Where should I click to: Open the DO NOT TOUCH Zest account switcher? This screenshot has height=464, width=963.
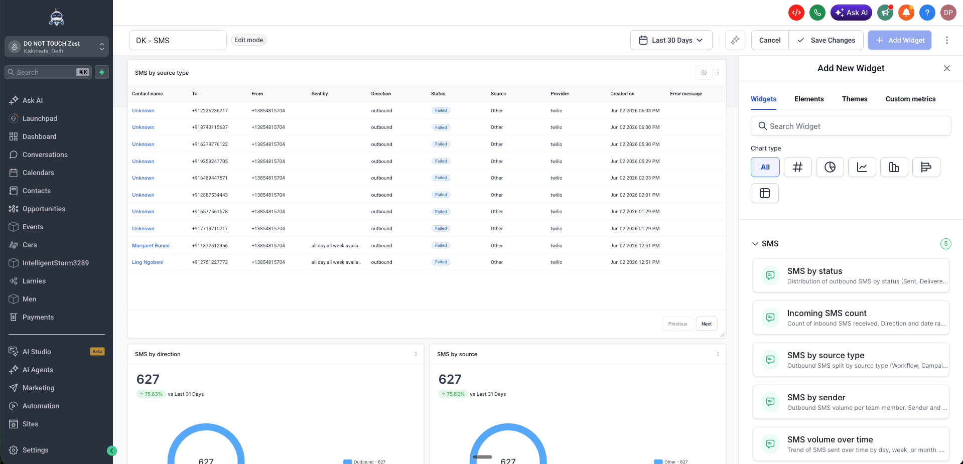click(x=57, y=47)
